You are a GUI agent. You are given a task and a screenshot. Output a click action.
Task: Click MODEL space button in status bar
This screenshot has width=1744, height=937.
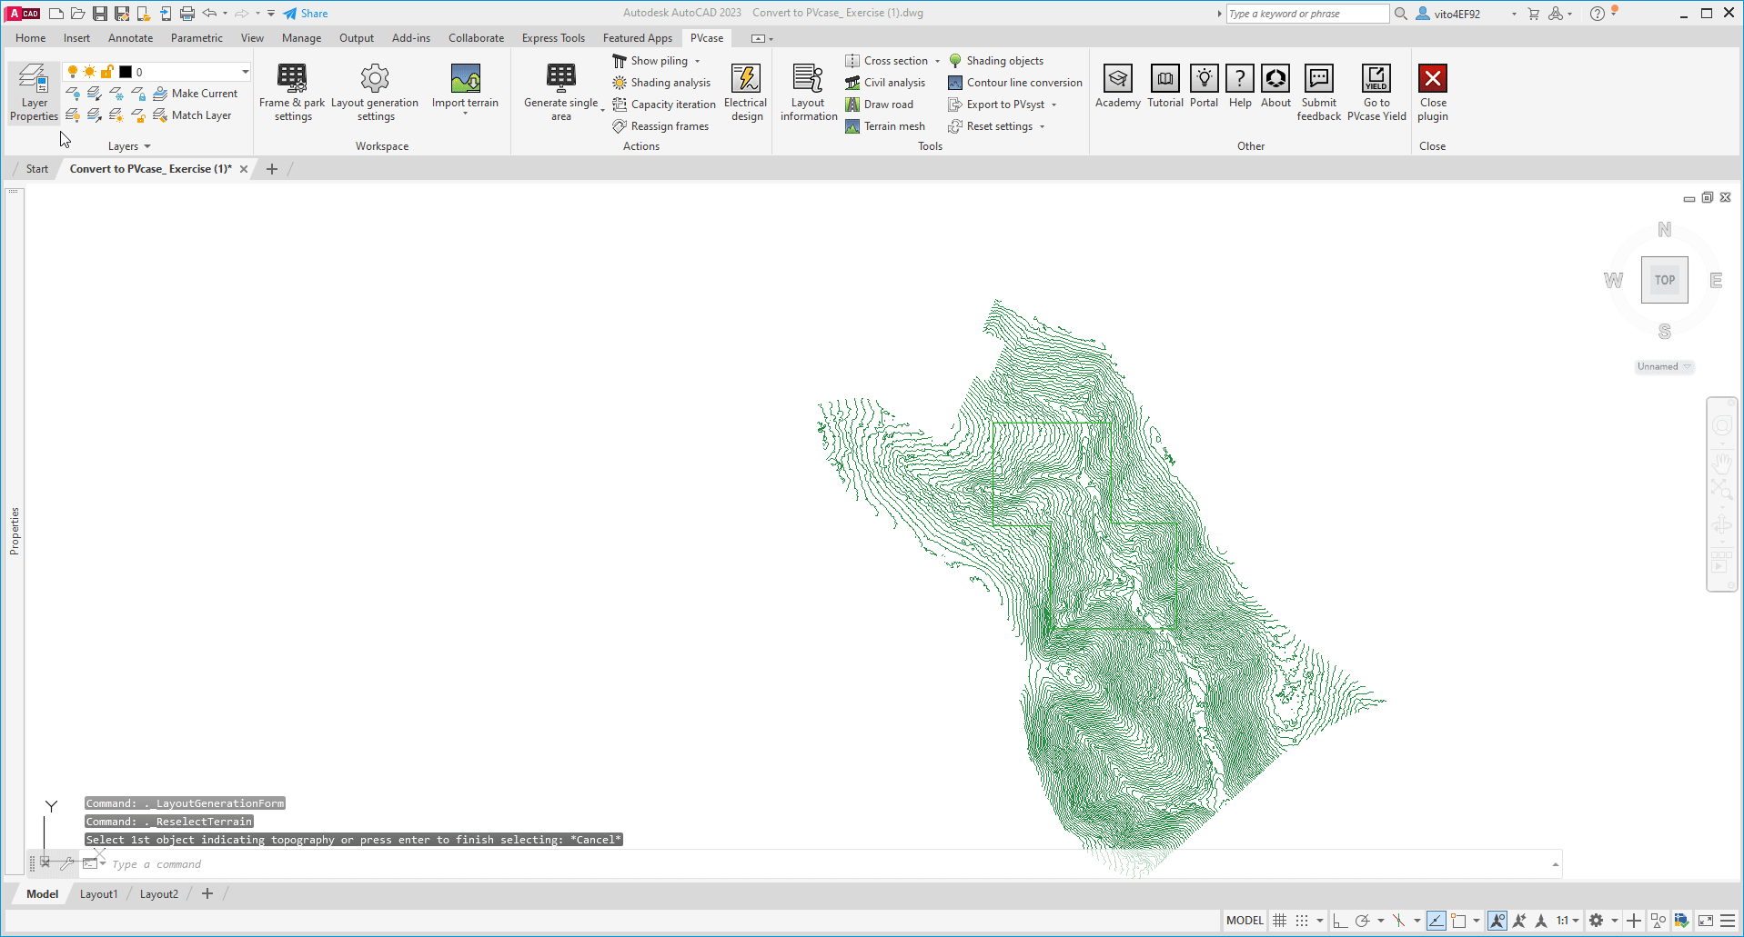1245,921
